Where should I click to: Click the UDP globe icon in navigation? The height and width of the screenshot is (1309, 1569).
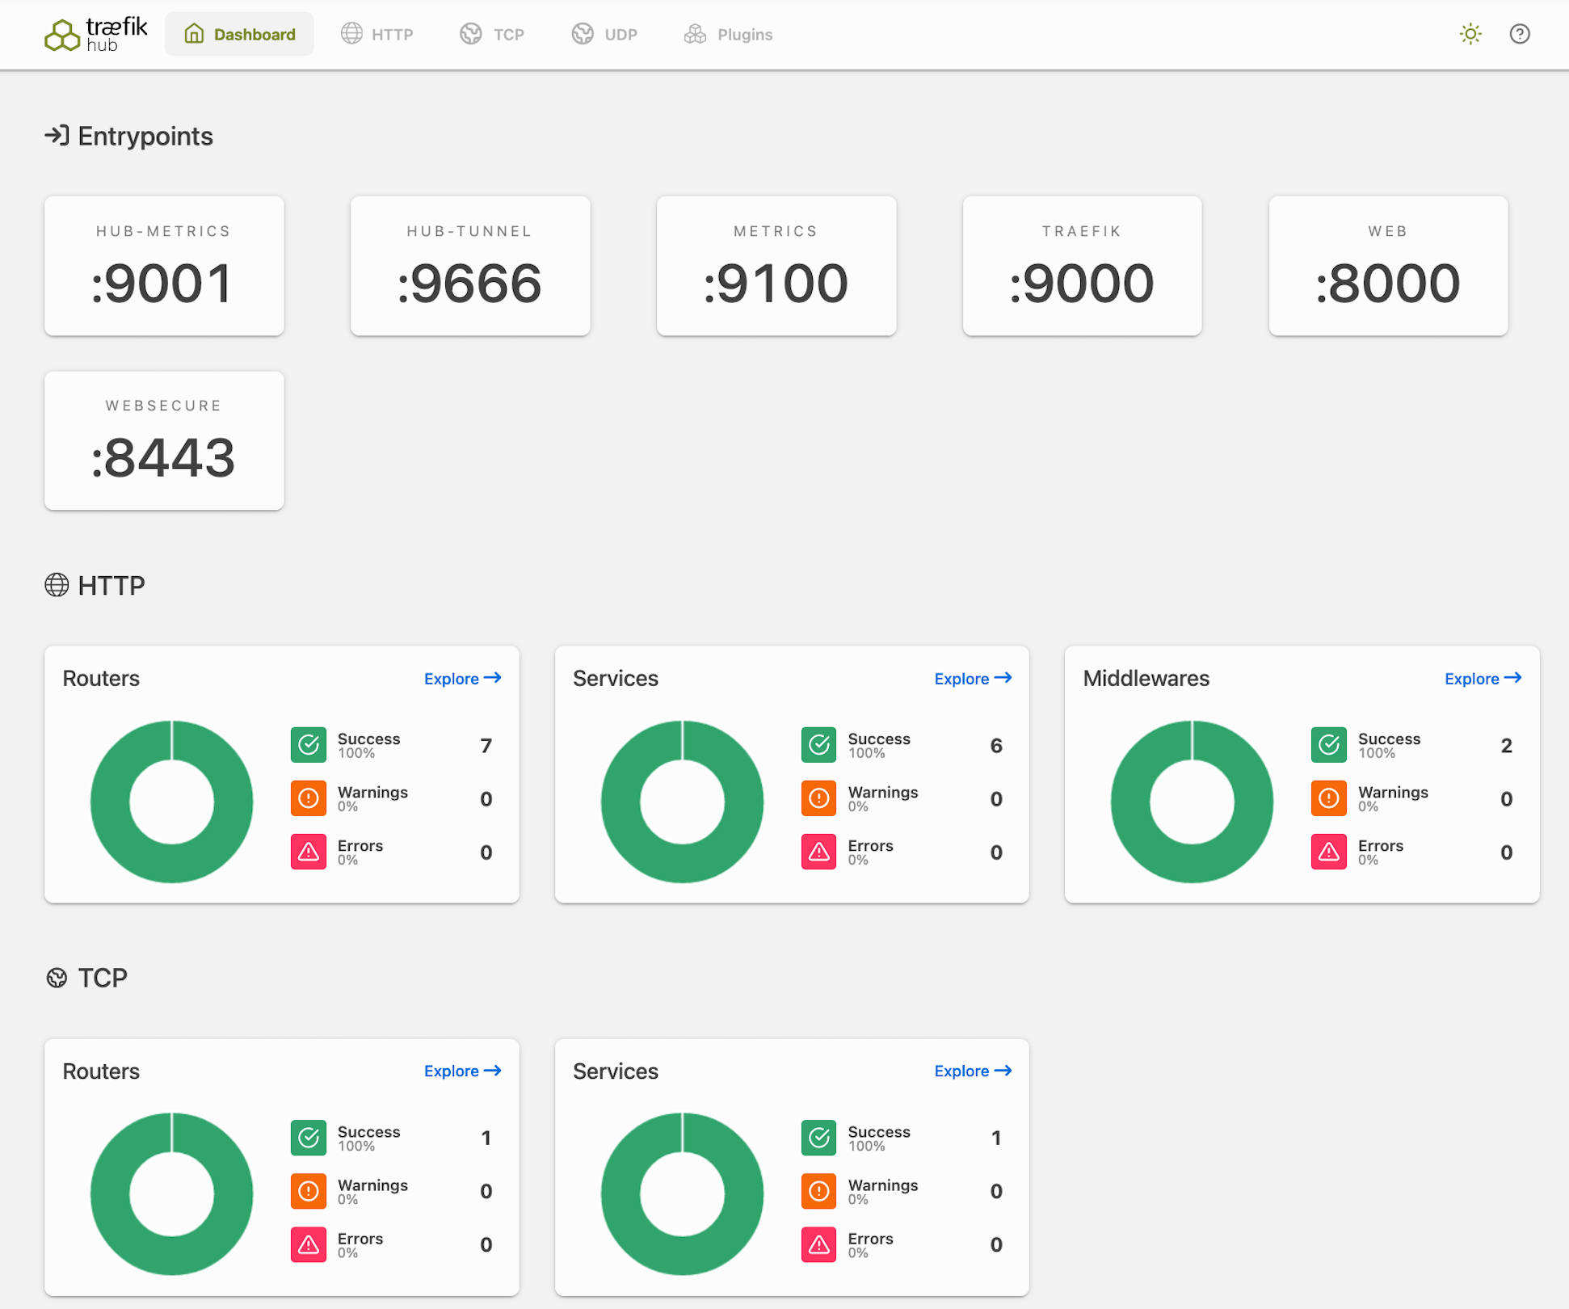[x=582, y=34]
